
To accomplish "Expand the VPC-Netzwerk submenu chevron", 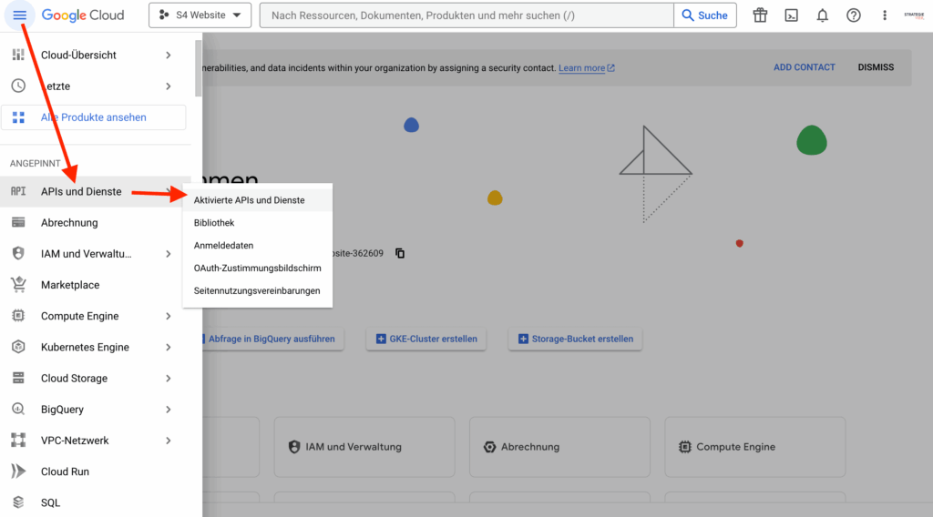I will coord(169,441).
